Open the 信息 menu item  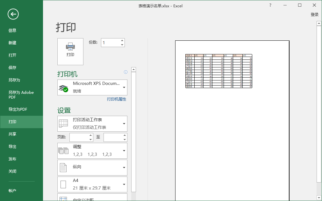[x=22, y=30]
